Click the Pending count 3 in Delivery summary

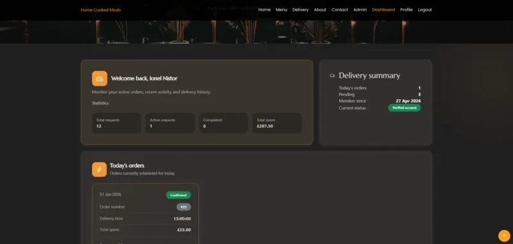(419, 94)
